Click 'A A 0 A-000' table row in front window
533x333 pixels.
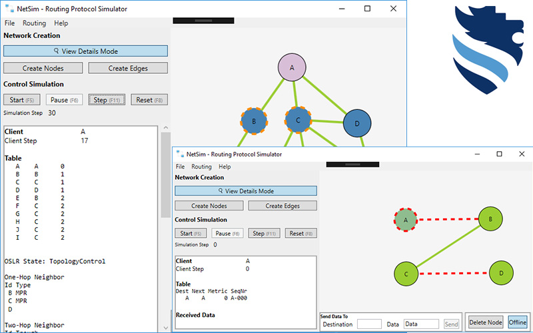coord(216,298)
